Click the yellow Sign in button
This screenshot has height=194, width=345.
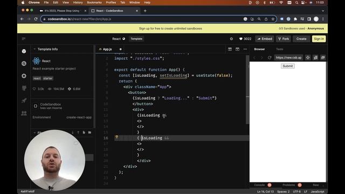[x=319, y=39]
